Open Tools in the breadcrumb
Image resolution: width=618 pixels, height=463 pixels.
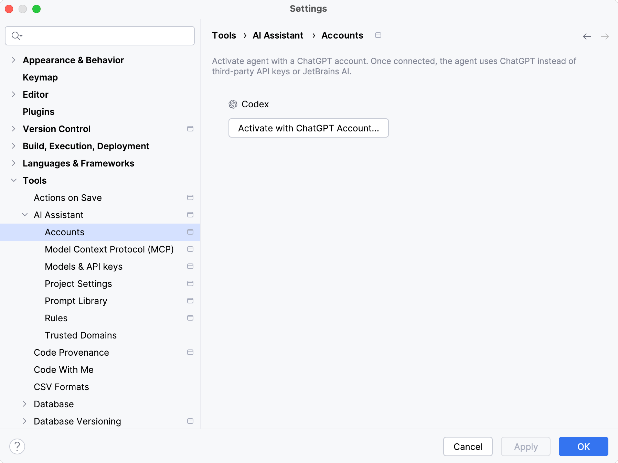pos(224,35)
